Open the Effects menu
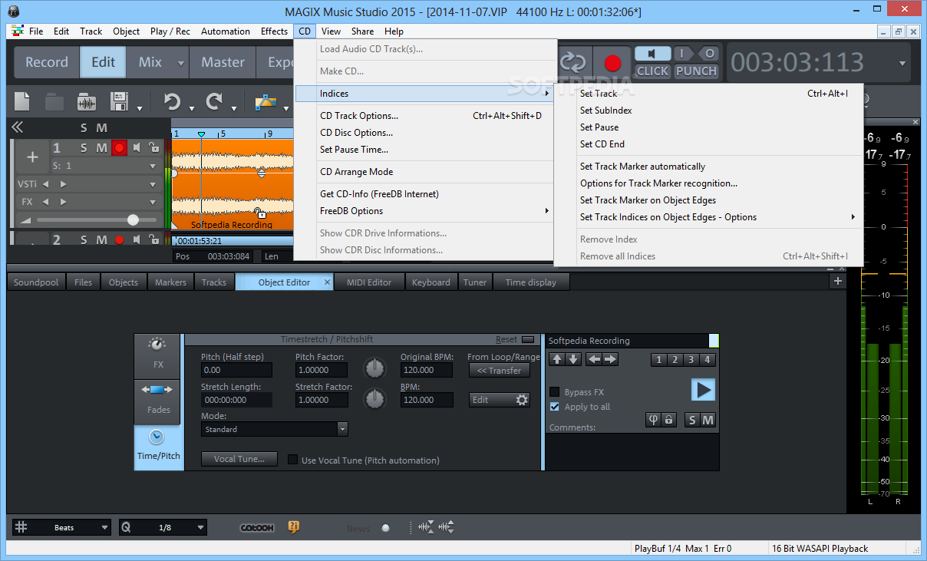The image size is (927, 561). (x=274, y=31)
